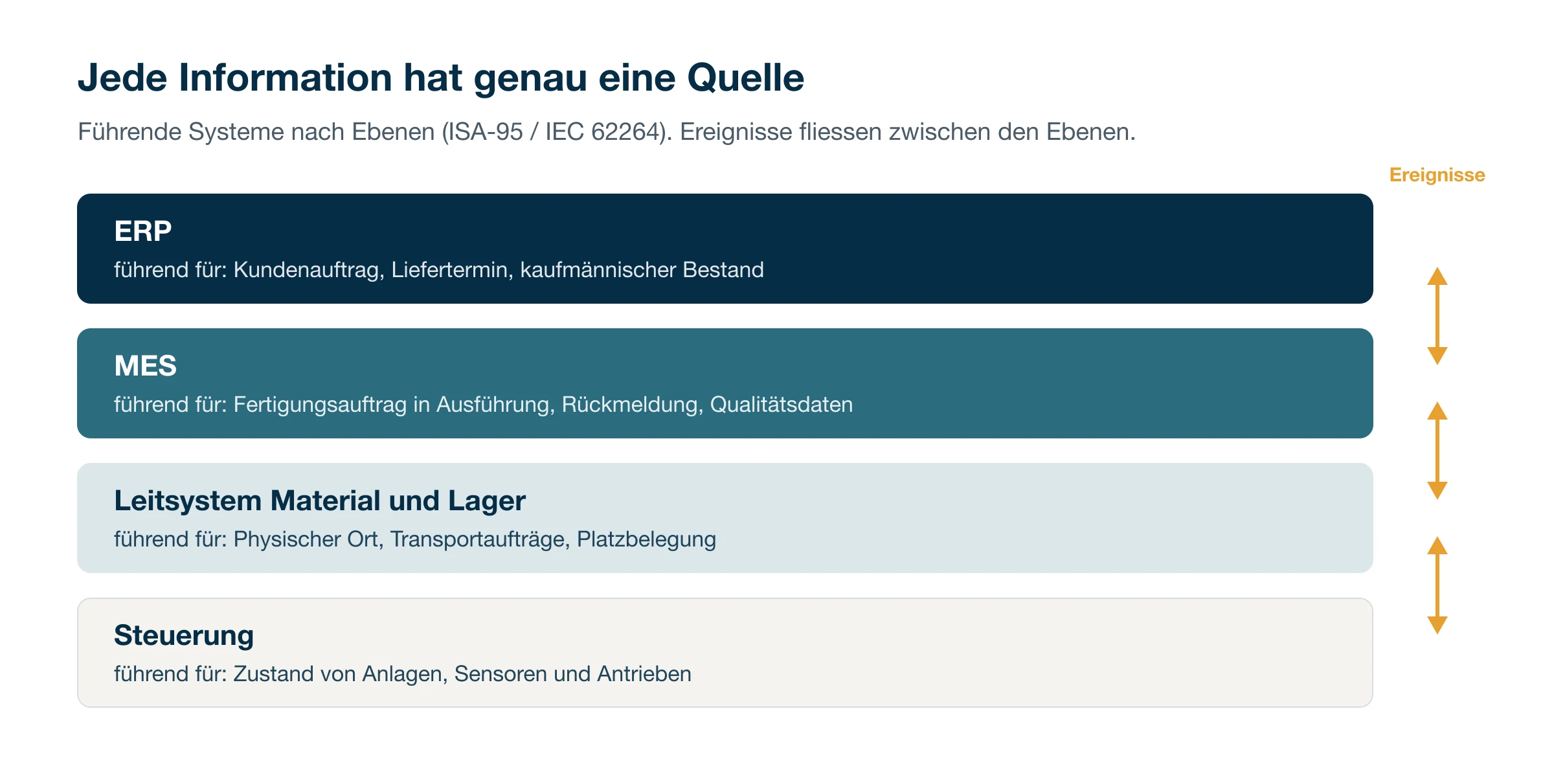This screenshot has height=777, width=1554.
Task: Click the 'Leitsystem Material und Lager' heading
Action: 320,501
